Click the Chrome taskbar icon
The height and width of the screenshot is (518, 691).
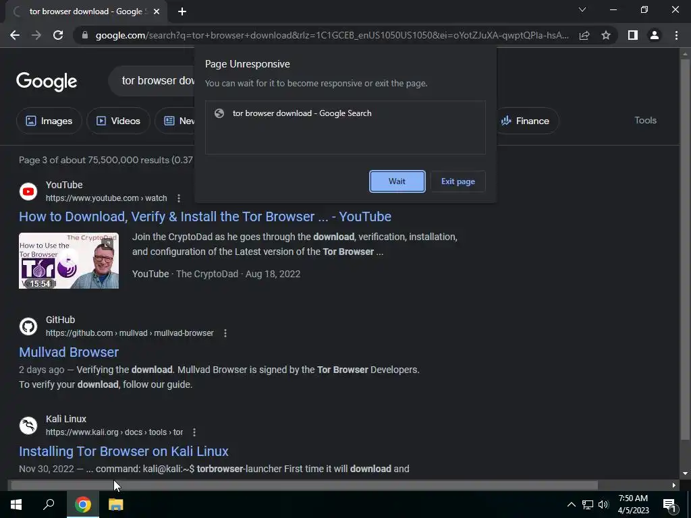[x=83, y=505]
